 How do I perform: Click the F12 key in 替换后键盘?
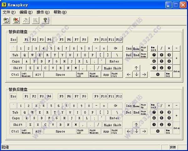119,96
